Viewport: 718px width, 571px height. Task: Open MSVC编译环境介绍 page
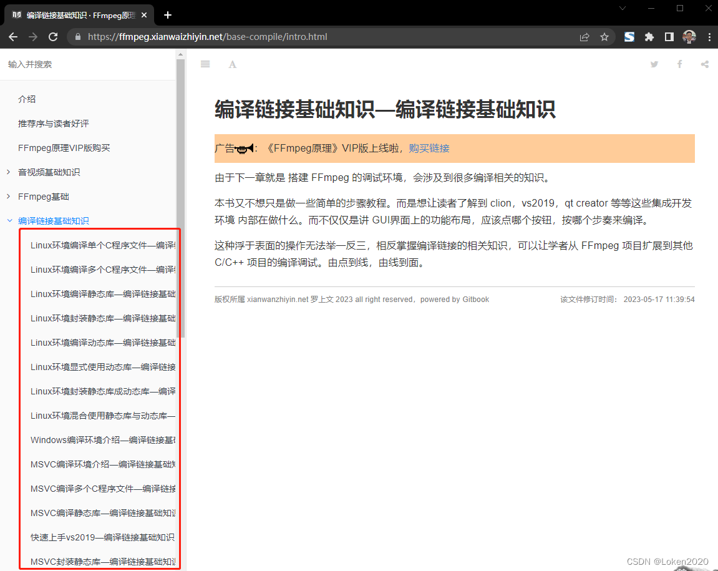pyautogui.click(x=102, y=464)
